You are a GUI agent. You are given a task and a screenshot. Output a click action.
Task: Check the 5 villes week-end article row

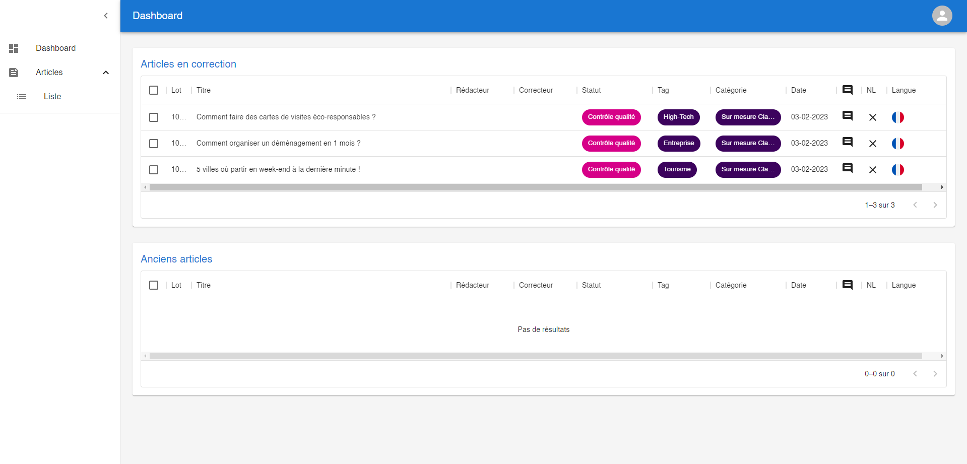pyautogui.click(x=154, y=170)
